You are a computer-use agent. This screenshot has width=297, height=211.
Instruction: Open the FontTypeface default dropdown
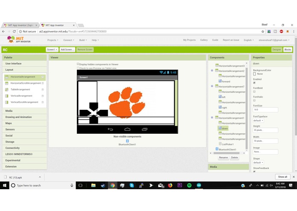pos(258,120)
